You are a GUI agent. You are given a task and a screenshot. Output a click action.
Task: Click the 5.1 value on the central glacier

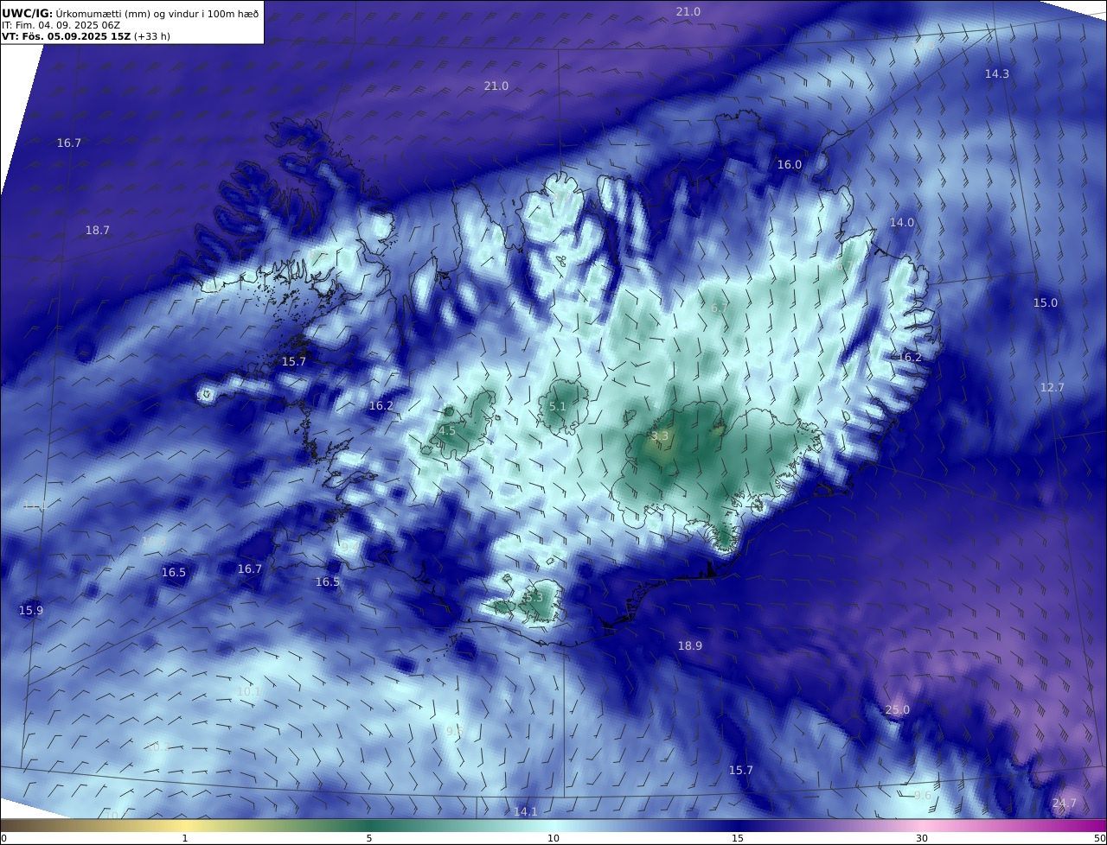[x=558, y=407]
